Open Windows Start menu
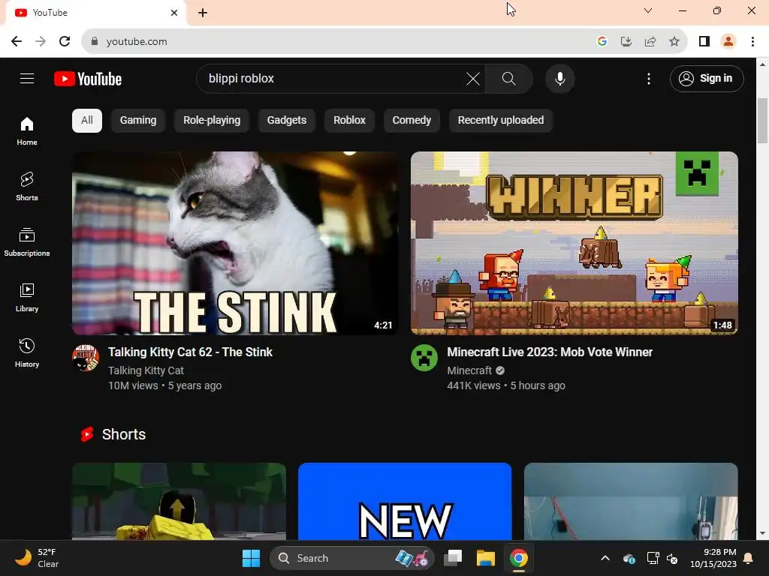Image resolution: width=769 pixels, height=576 pixels. point(251,558)
